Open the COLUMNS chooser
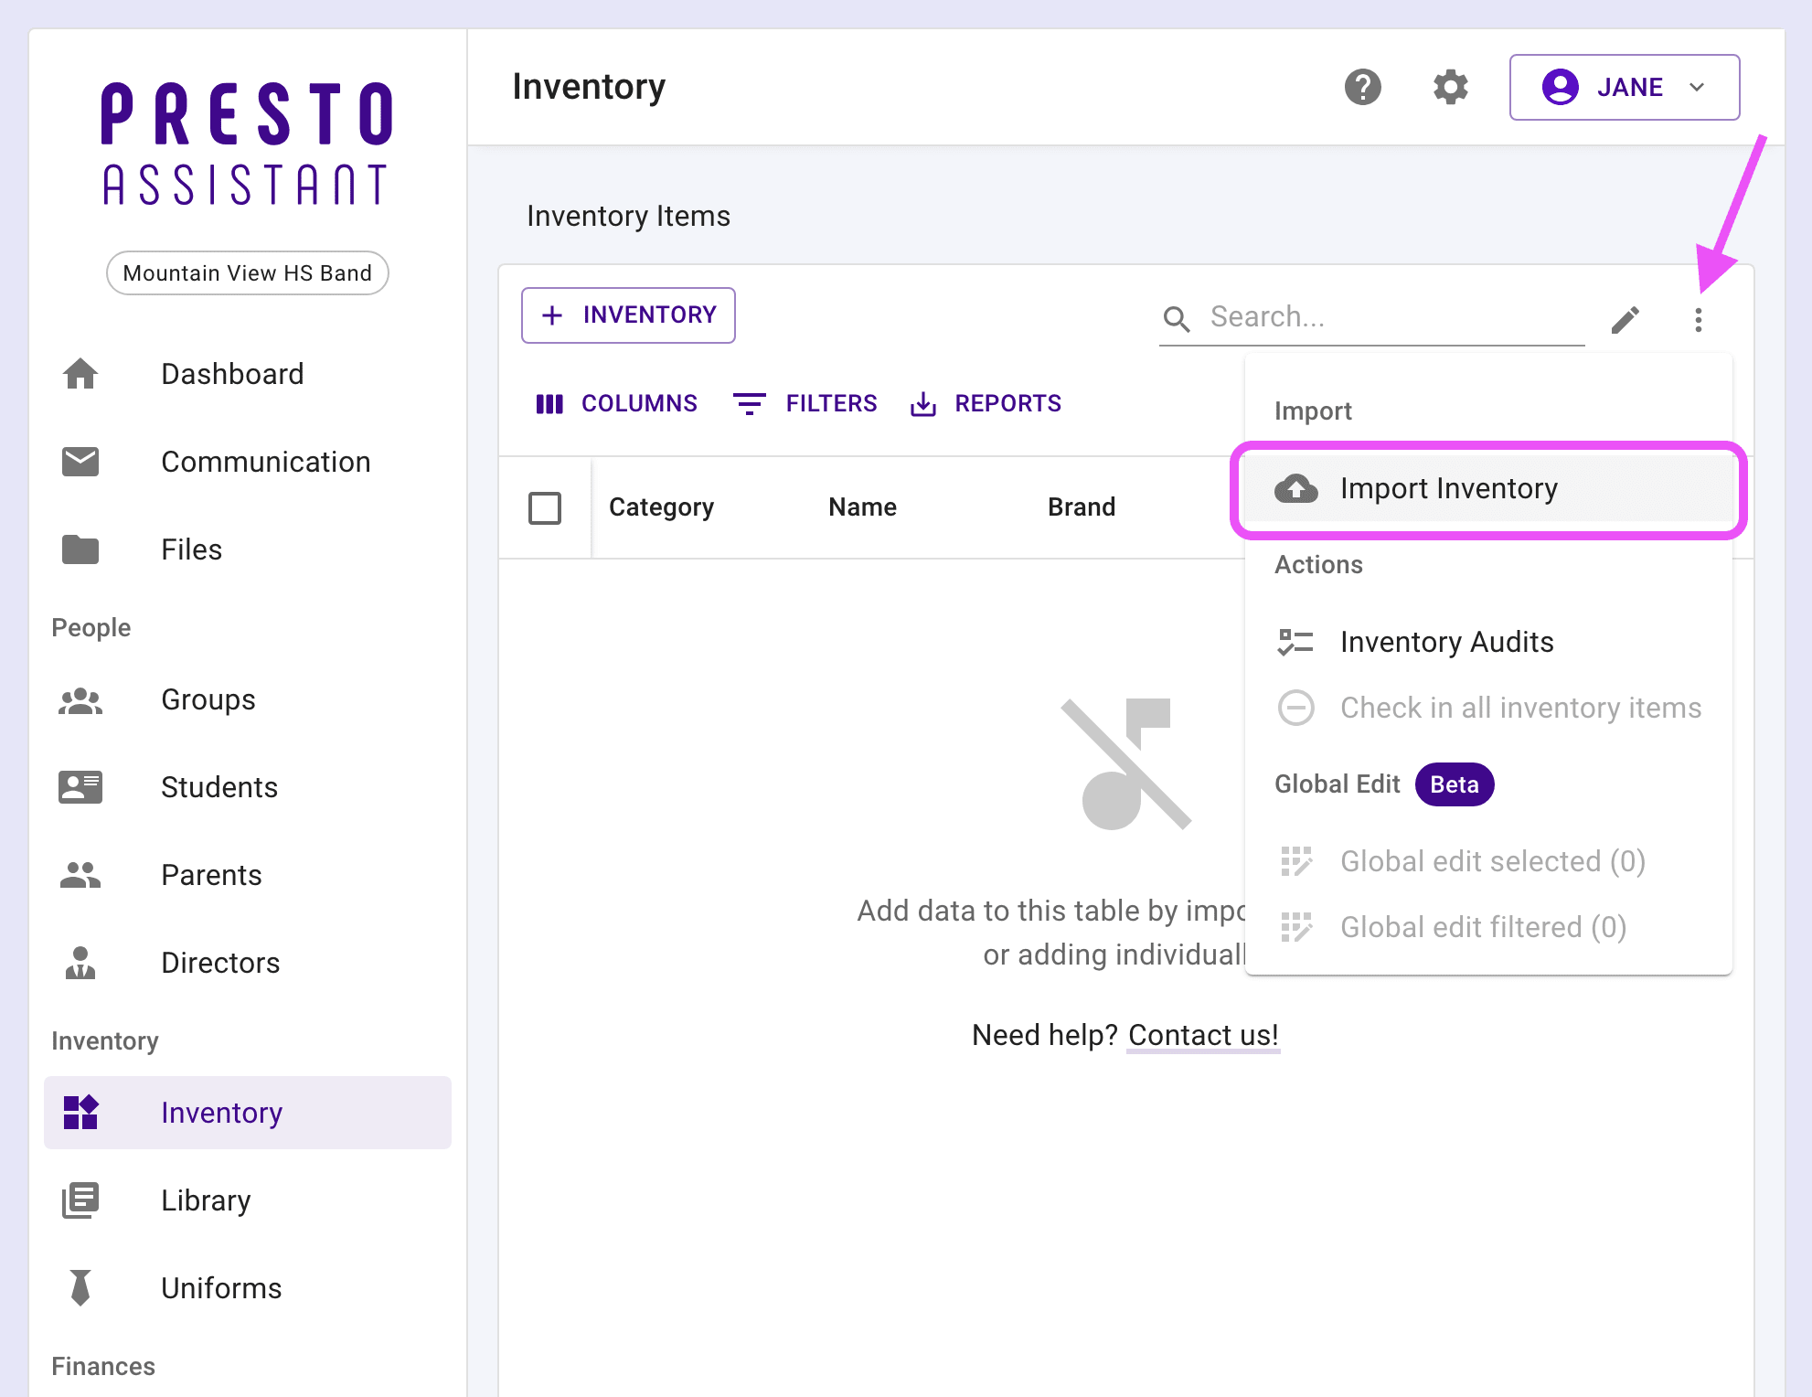Image resolution: width=1812 pixels, height=1397 pixels. [617, 403]
